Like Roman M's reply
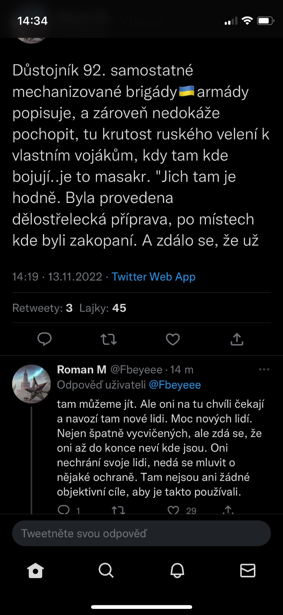283x615 pixels. click(x=174, y=510)
